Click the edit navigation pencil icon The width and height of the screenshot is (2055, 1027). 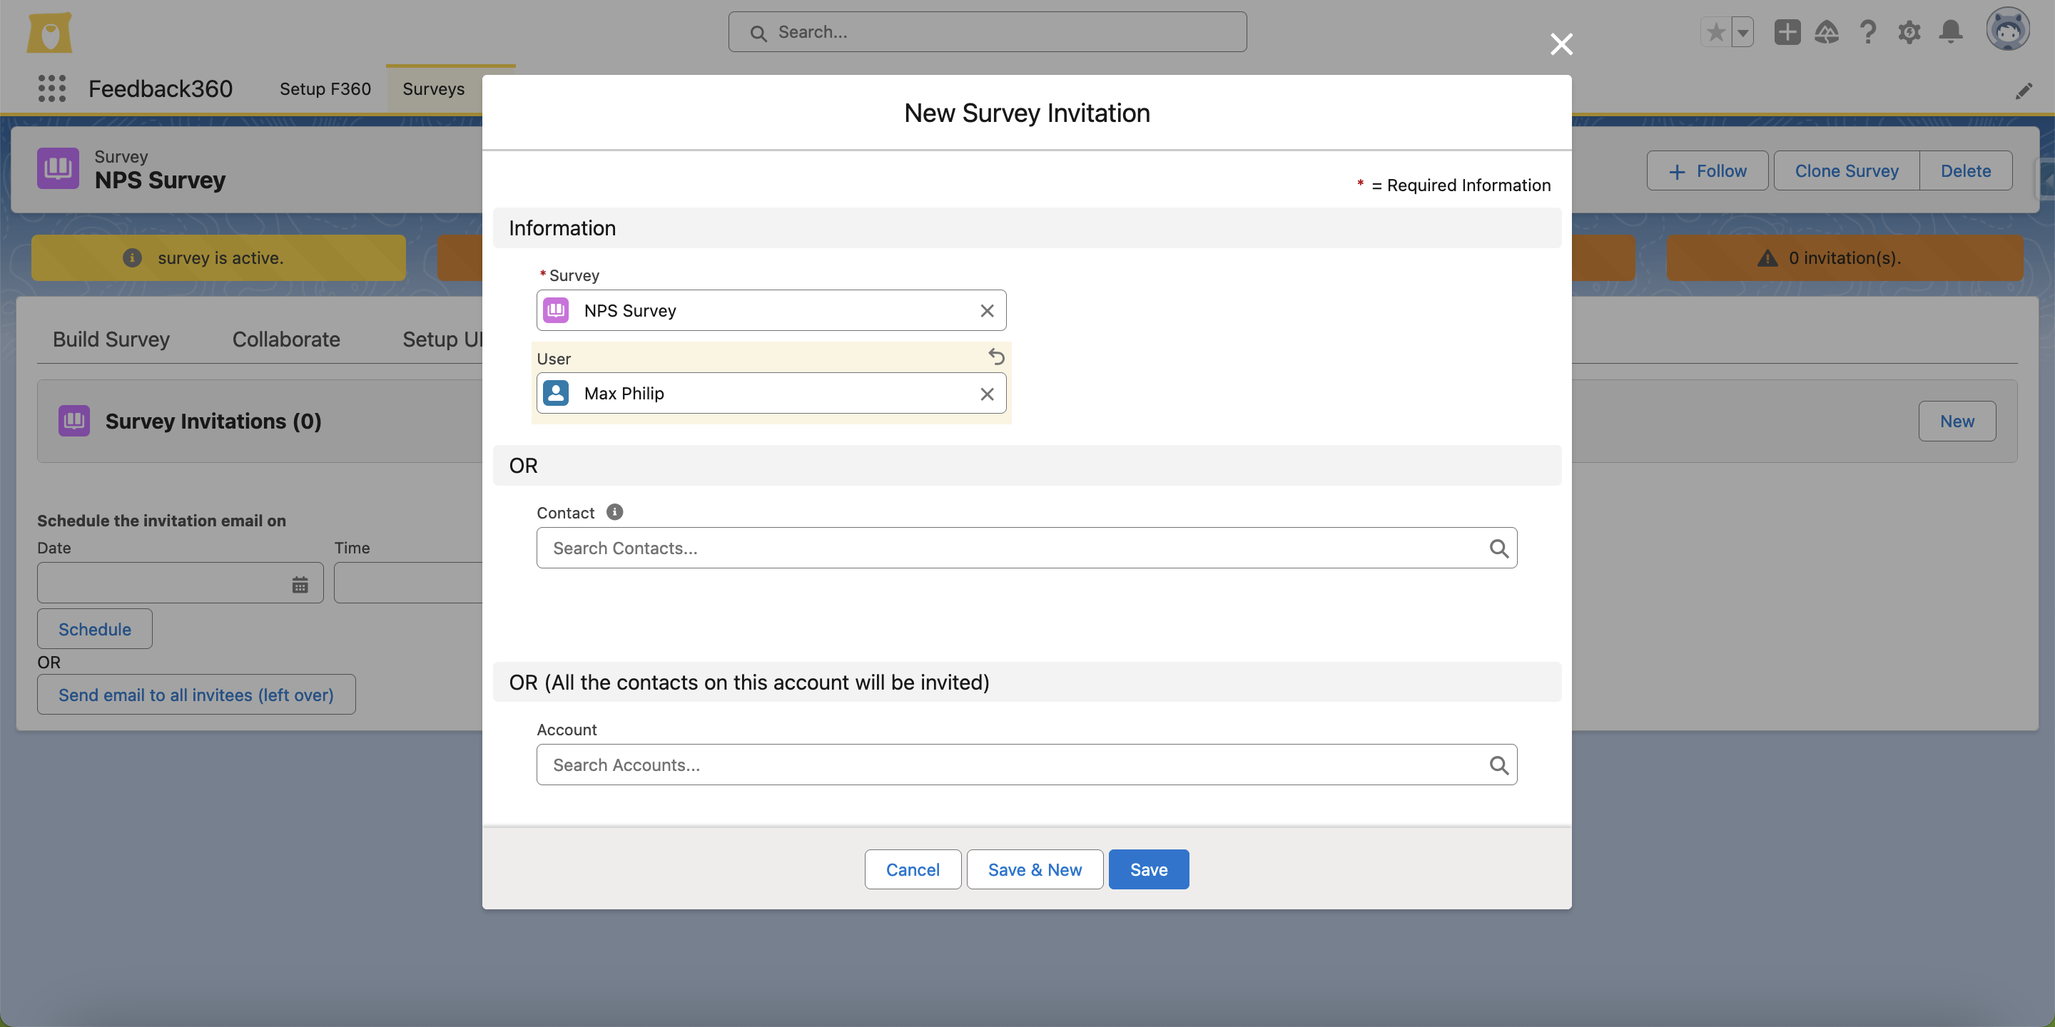coord(2023,91)
